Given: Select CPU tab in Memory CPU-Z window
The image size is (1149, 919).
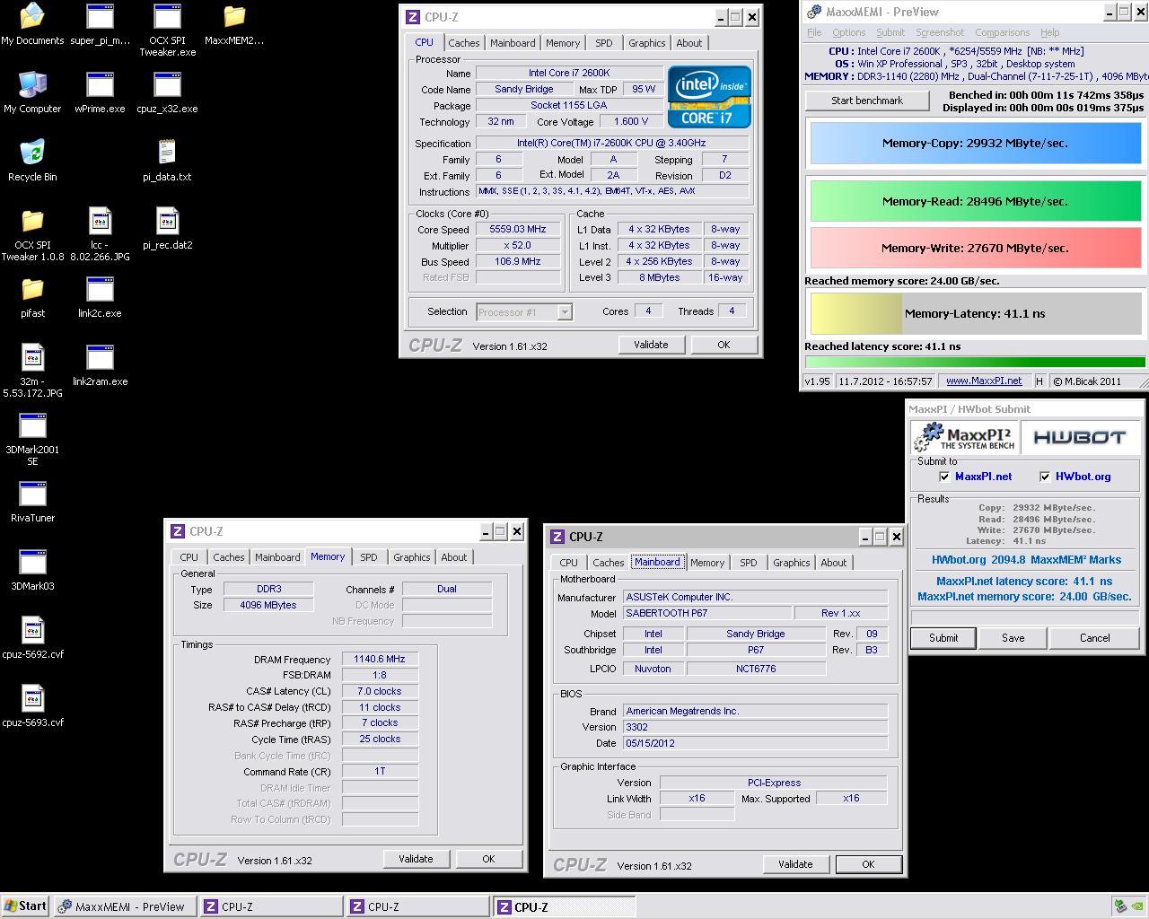Looking at the screenshot, I should 189,557.
